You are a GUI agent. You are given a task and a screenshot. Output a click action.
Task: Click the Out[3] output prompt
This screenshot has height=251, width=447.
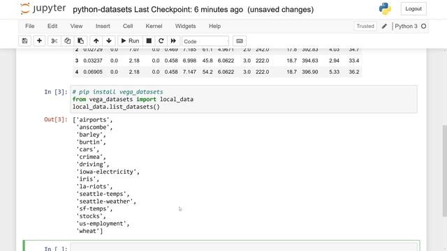coord(56,119)
